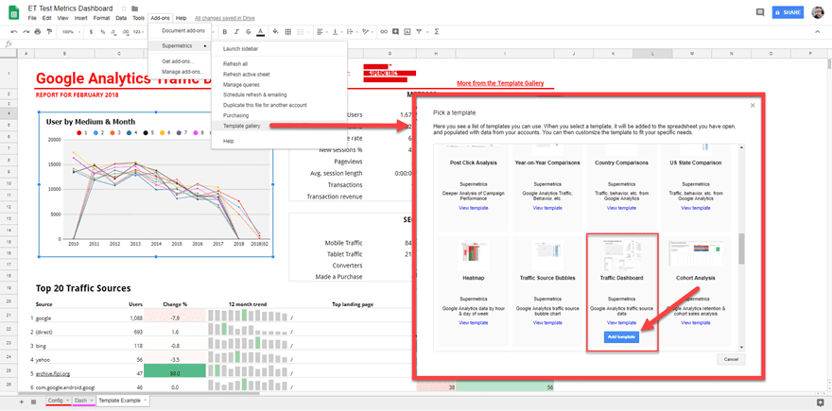The width and height of the screenshot is (832, 411).
Task: Click the Cohort Analysis template thumbnail
Action: point(695,253)
